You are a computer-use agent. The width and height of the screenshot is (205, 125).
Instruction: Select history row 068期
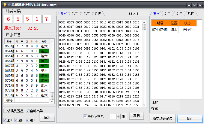27,71
